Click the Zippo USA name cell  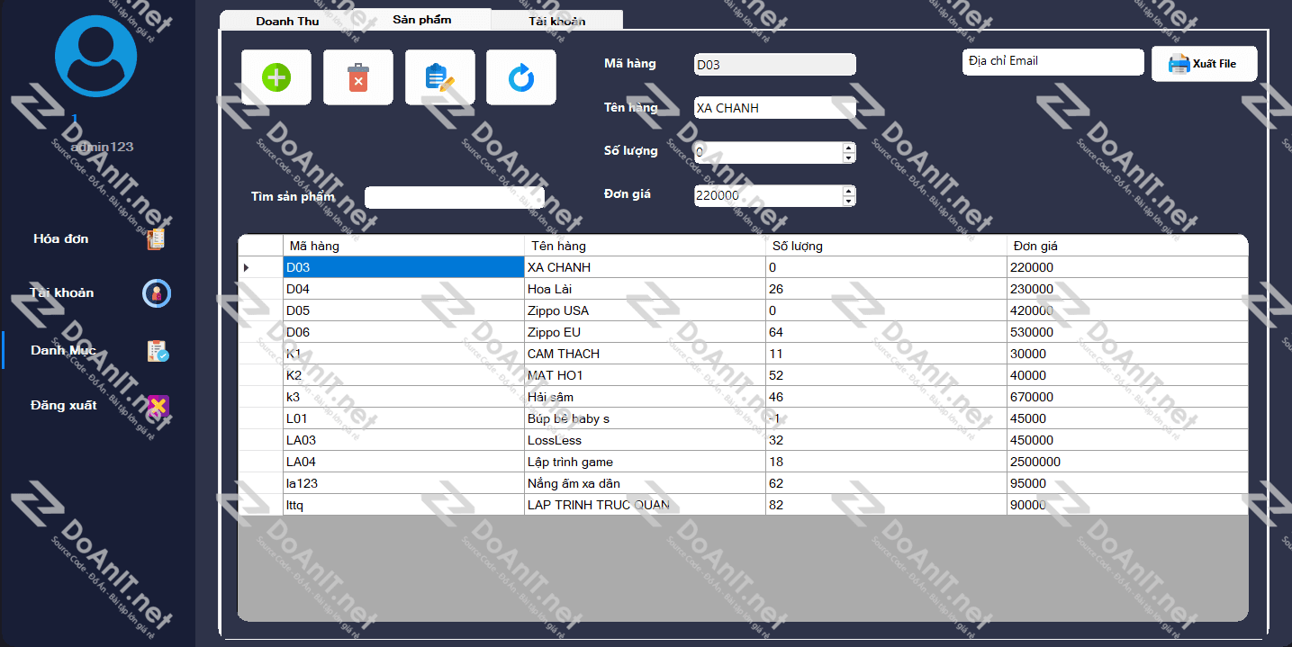645,310
